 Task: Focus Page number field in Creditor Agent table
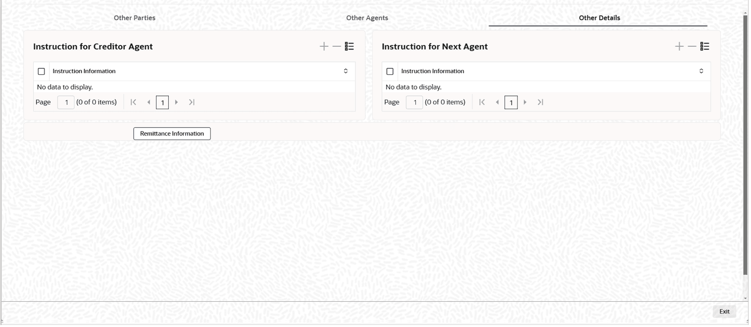pos(66,102)
